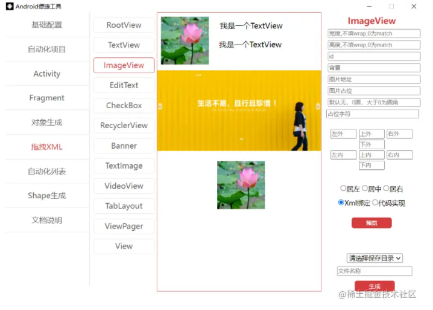Select 对象生成 in the sidebar
This screenshot has height=310, width=433.
click(46, 122)
